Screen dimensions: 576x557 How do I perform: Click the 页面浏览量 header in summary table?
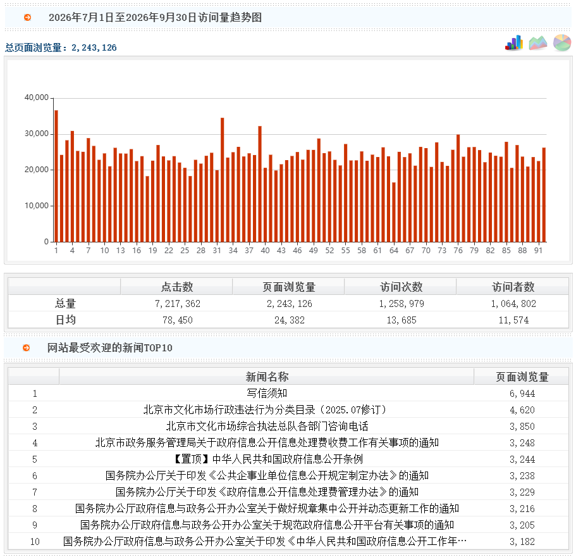point(289,287)
